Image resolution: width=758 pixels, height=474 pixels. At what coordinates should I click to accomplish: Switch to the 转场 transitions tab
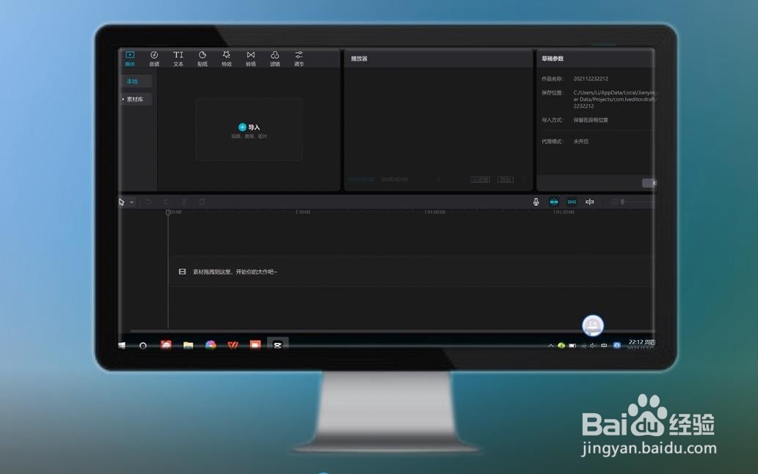[250, 59]
